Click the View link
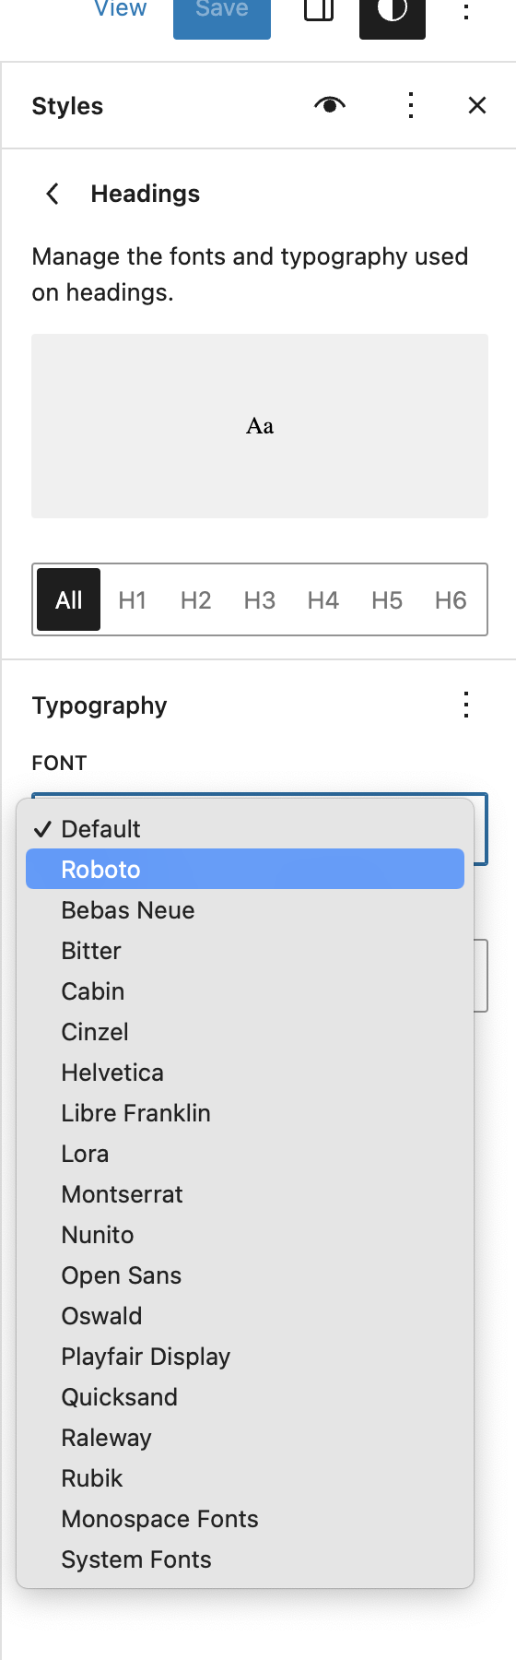The height and width of the screenshot is (1660, 516). click(x=121, y=9)
